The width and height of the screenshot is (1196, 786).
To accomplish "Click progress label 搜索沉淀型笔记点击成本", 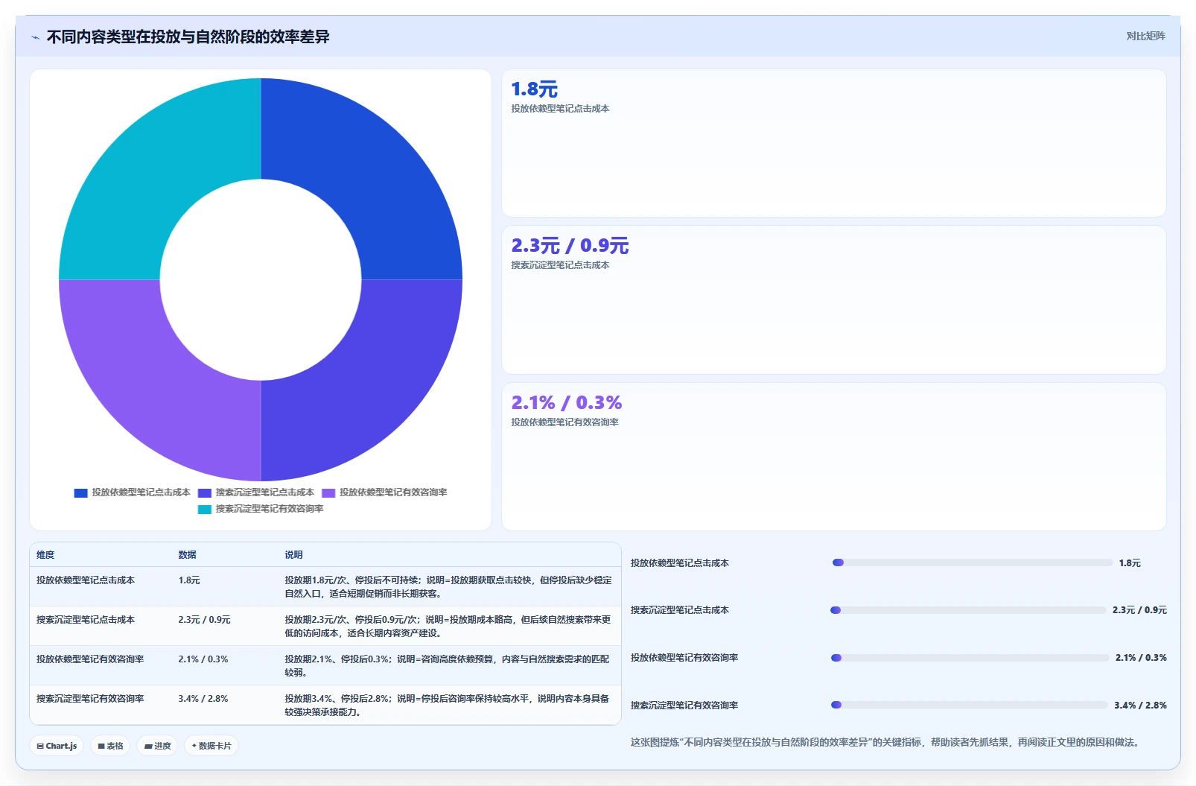I will pyautogui.click(x=680, y=610).
